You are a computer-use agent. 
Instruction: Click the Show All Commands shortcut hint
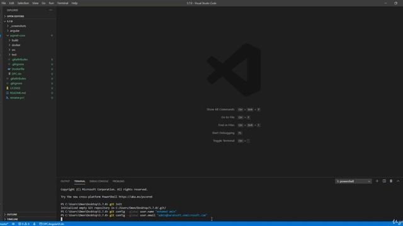(234, 109)
